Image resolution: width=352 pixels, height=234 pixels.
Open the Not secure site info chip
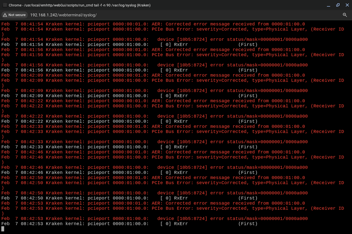(x=14, y=15)
